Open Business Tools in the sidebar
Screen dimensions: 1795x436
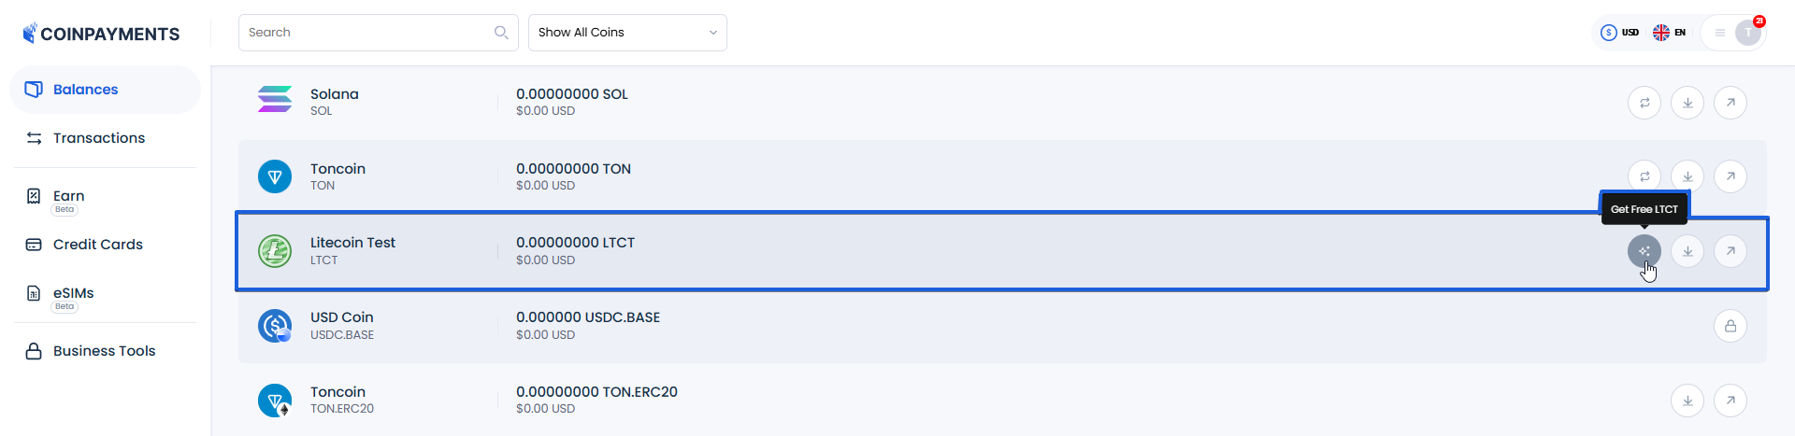[x=104, y=351]
